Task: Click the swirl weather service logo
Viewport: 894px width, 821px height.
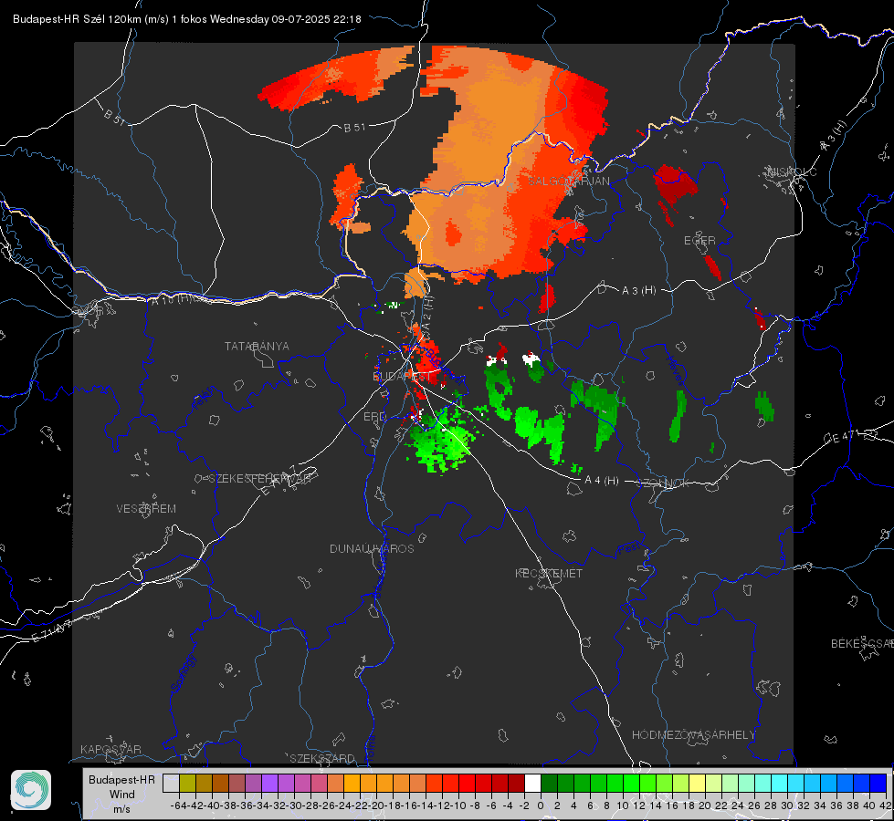Action: (31, 790)
